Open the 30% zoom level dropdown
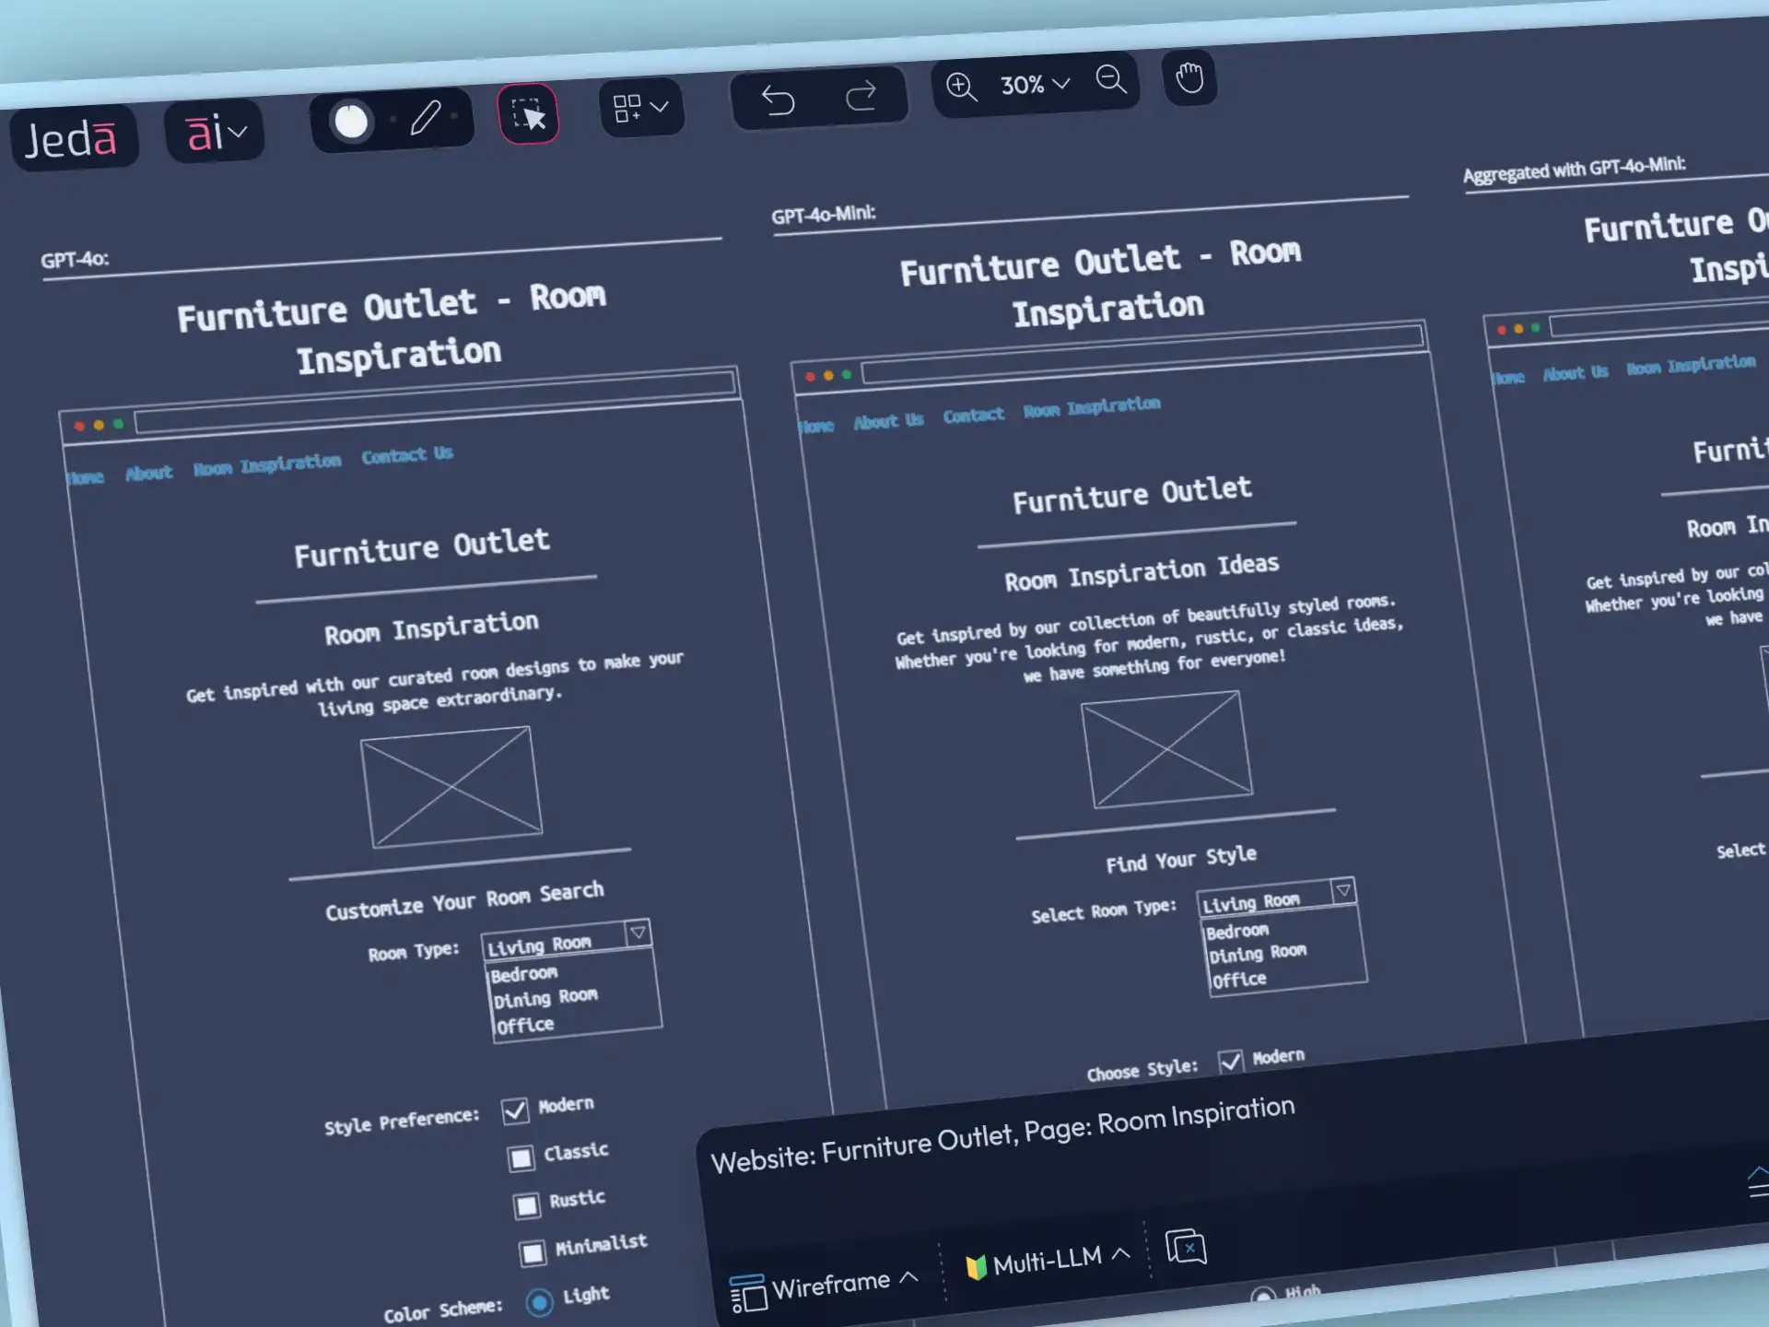Screen dimensions: 1769x1327 tap(1036, 85)
